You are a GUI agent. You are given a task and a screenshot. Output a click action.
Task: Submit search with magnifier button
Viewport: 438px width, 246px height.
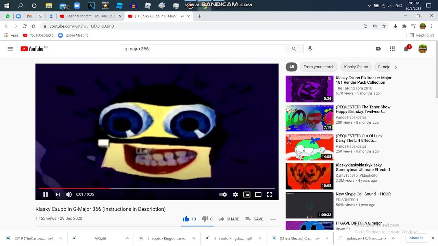coord(294,49)
